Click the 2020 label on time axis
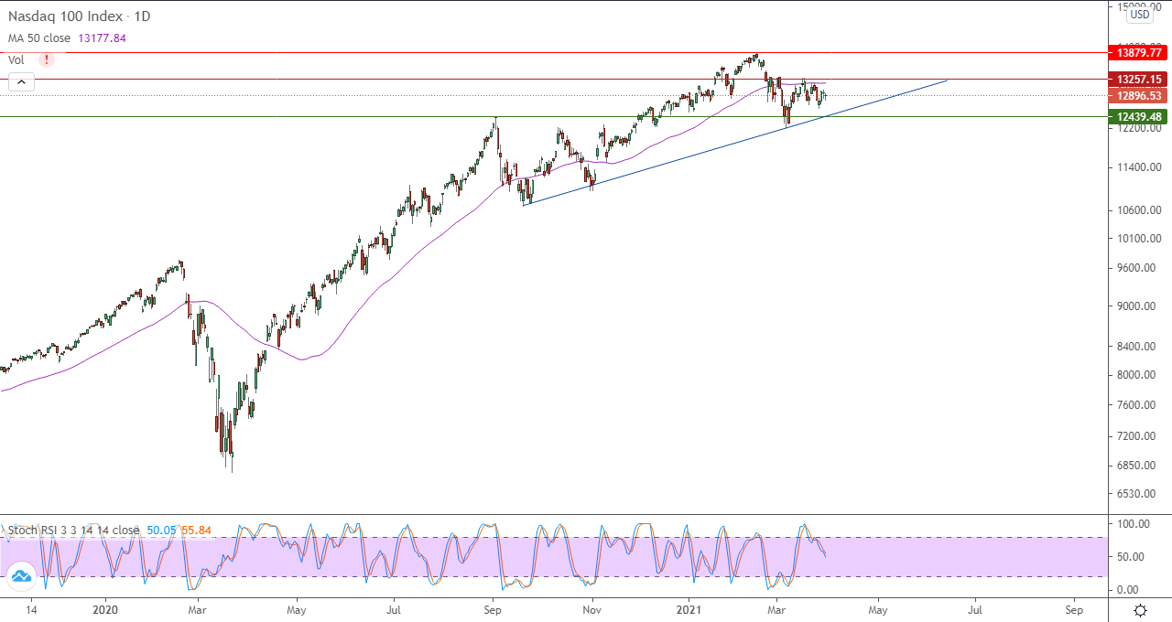1172x622 pixels. coord(105,608)
